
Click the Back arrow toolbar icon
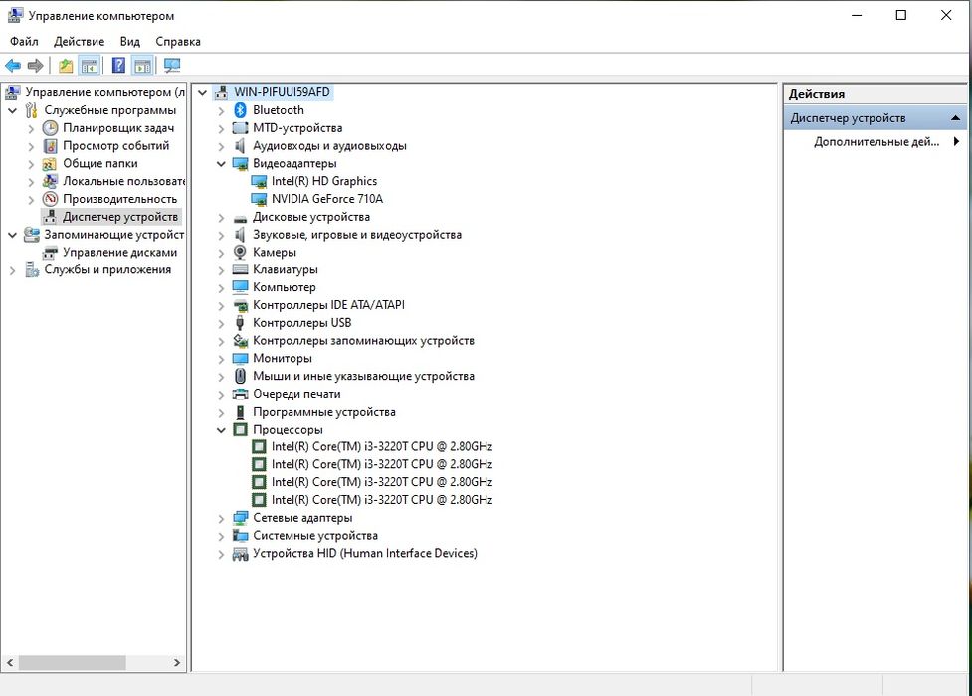pyautogui.click(x=13, y=65)
